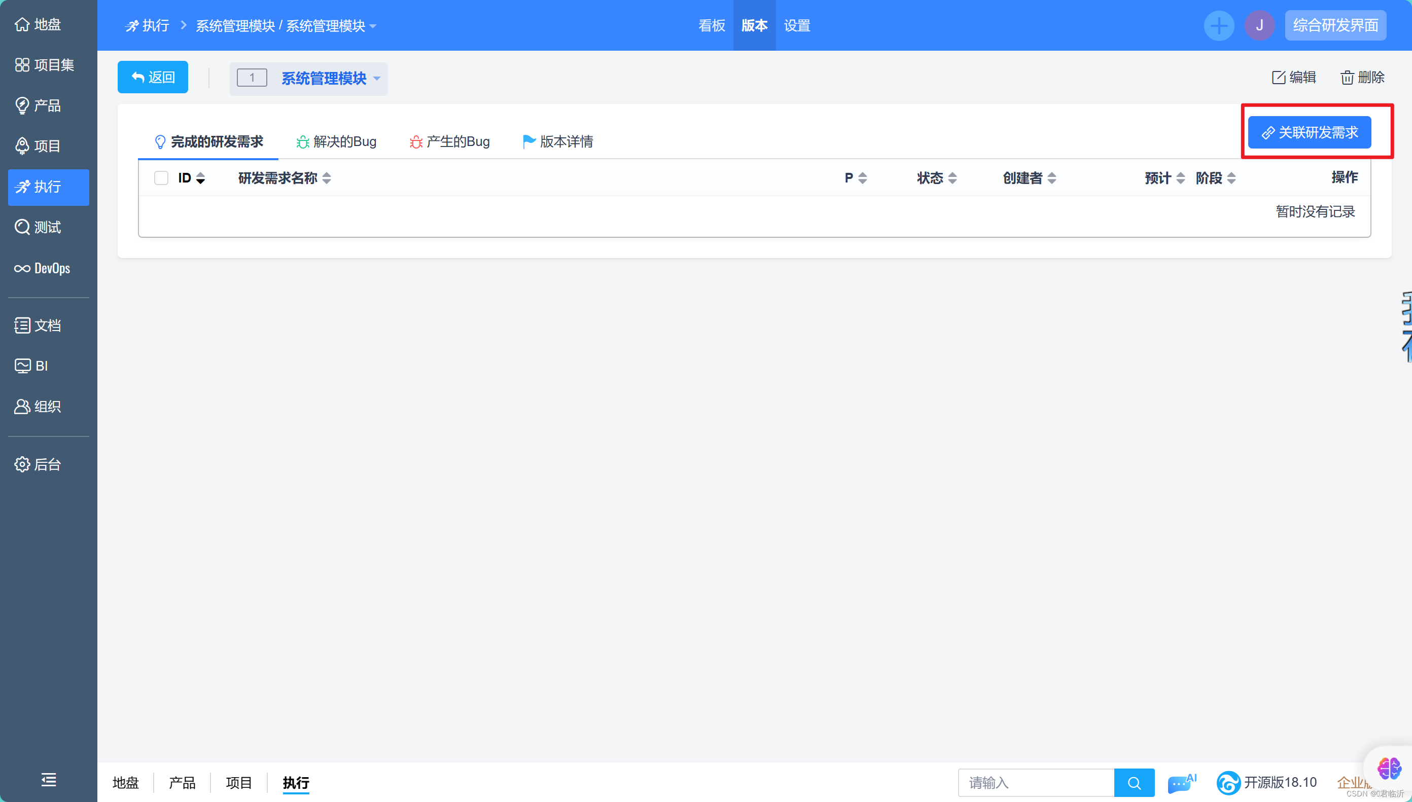The image size is (1412, 802).
Task: Switch to the 解决的Bug tab
Action: (x=336, y=141)
